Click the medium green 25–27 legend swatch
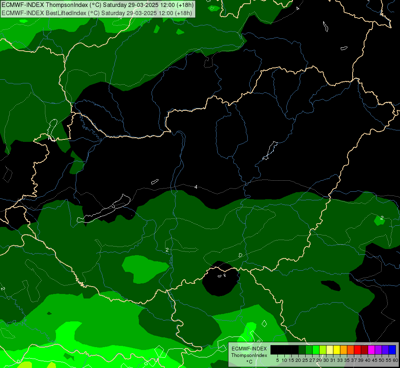 pyautogui.click(x=309, y=350)
